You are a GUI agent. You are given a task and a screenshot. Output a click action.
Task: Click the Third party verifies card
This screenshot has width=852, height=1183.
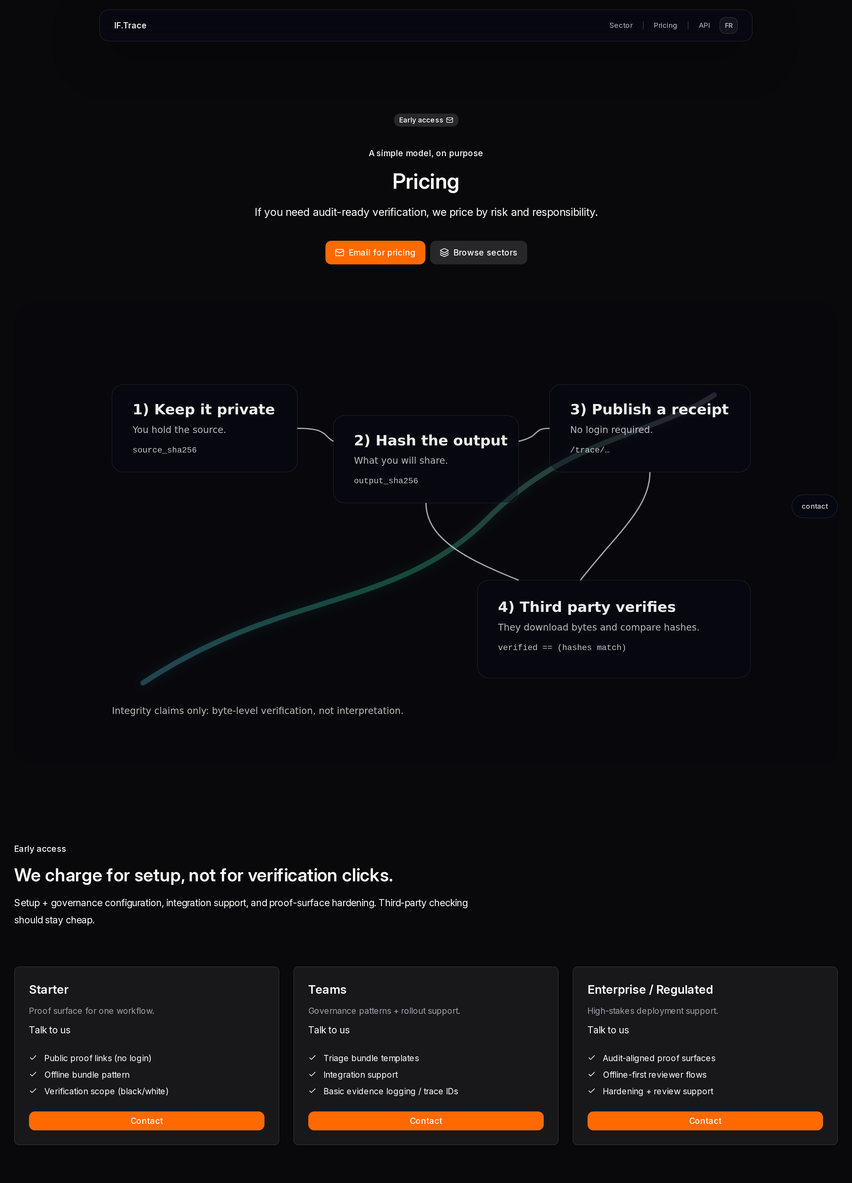(x=613, y=628)
